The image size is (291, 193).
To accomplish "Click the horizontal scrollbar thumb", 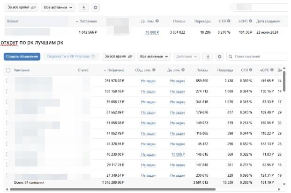I will [112, 189].
